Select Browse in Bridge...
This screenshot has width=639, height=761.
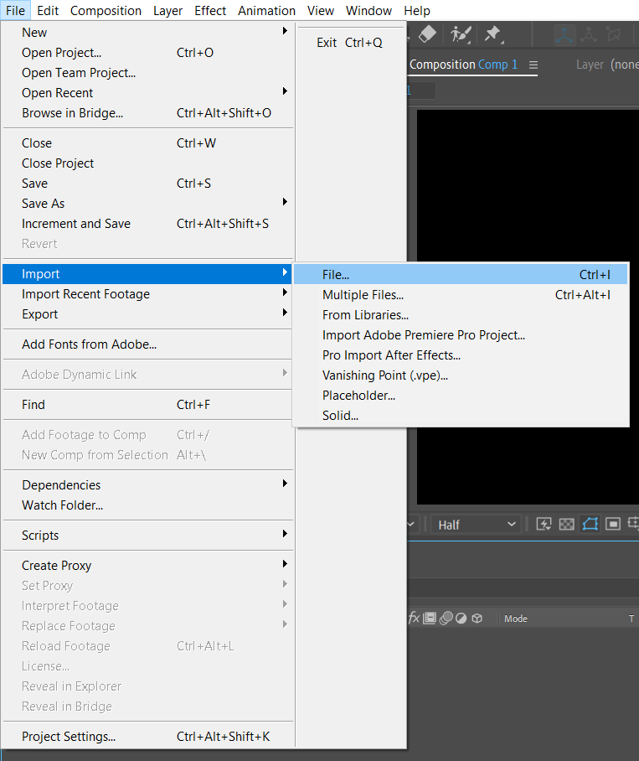click(148, 113)
